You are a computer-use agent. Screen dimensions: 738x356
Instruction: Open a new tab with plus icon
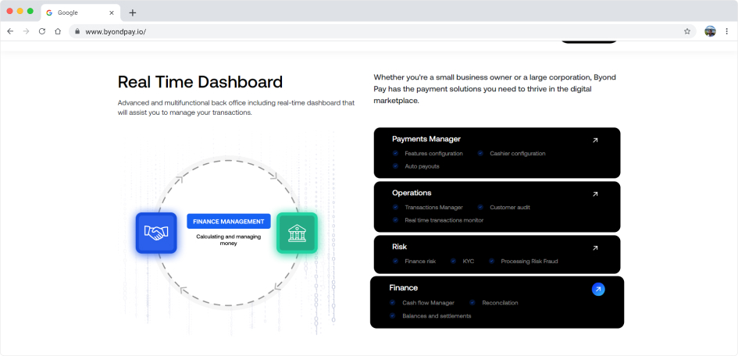pyautogui.click(x=132, y=12)
